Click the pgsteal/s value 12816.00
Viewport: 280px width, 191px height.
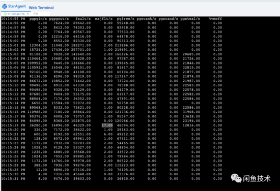click(x=191, y=125)
